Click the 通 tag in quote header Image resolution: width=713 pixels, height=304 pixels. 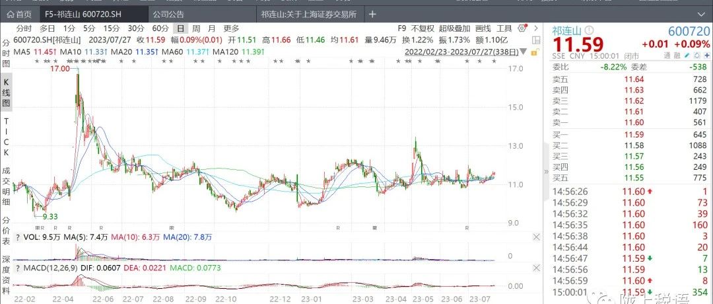click(x=667, y=56)
